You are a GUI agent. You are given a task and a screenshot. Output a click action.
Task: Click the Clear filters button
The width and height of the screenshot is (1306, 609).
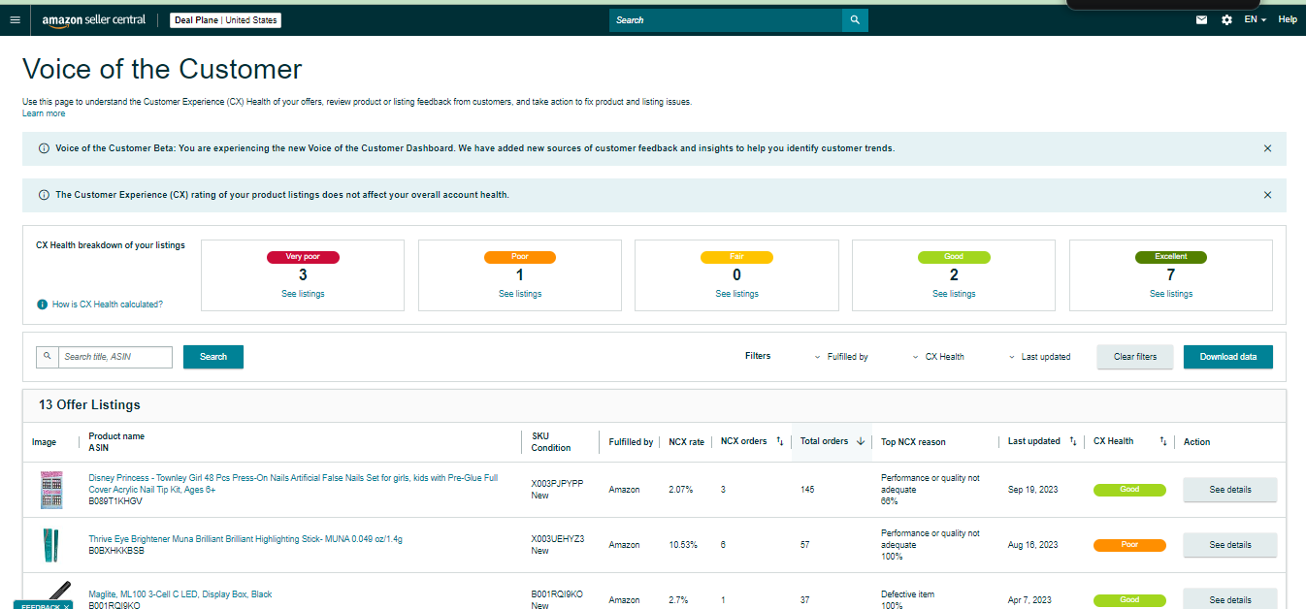point(1135,357)
